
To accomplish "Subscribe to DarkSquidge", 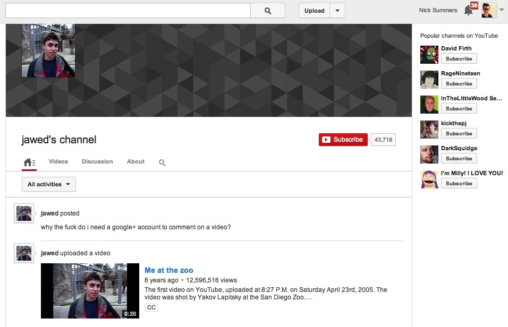I will click(459, 158).
